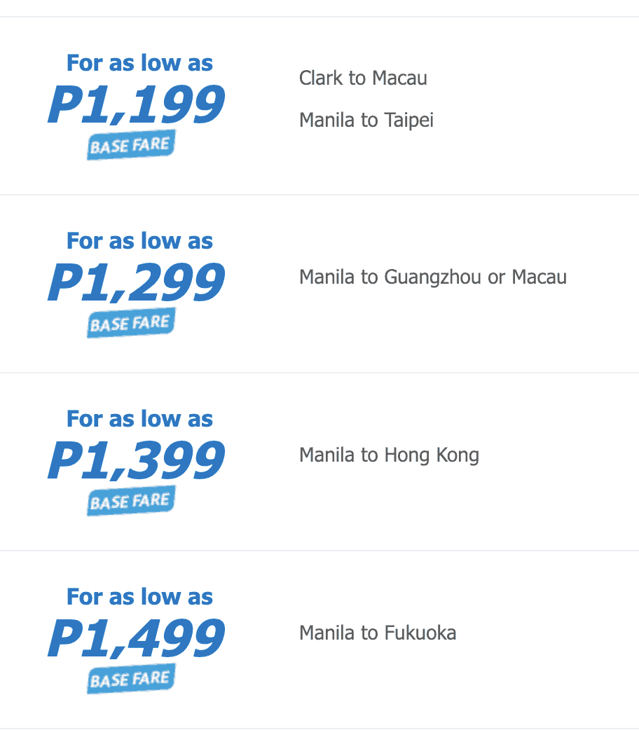Click 'For as low as' above P1,299

(139, 241)
